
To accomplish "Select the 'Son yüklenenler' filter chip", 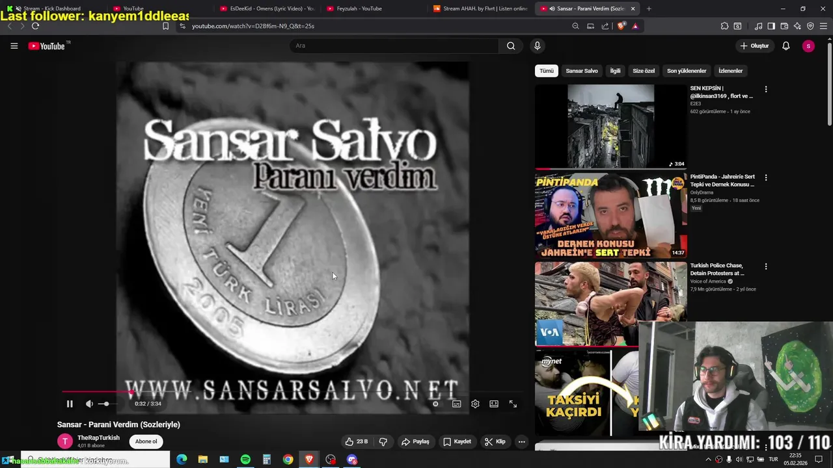I will click(687, 71).
